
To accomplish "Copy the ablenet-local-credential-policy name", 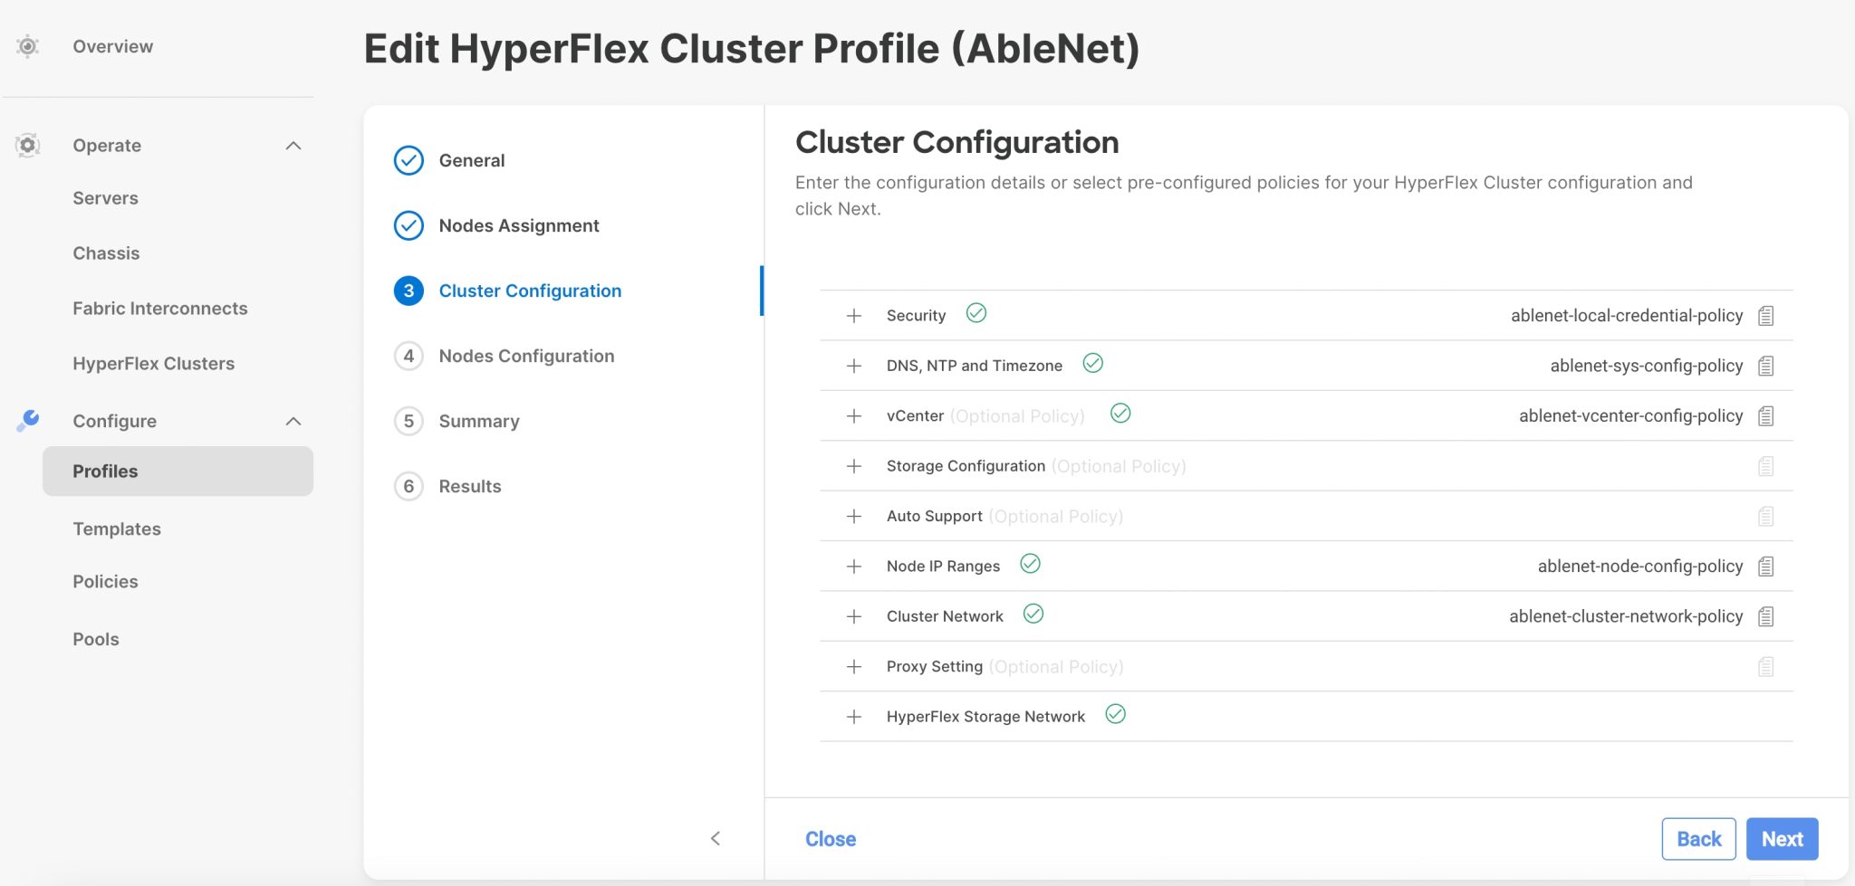I will click(1765, 315).
